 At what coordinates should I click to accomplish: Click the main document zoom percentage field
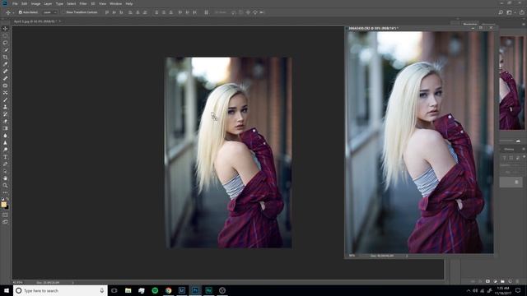[18, 283]
